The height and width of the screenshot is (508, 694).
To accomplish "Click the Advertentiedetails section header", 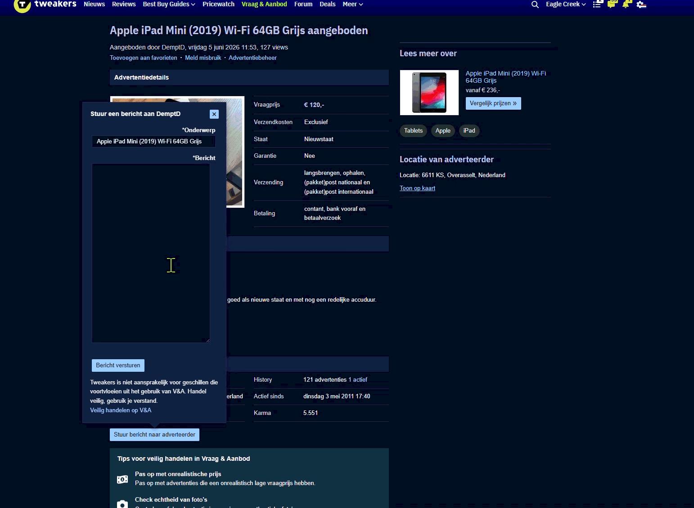I will pos(249,77).
